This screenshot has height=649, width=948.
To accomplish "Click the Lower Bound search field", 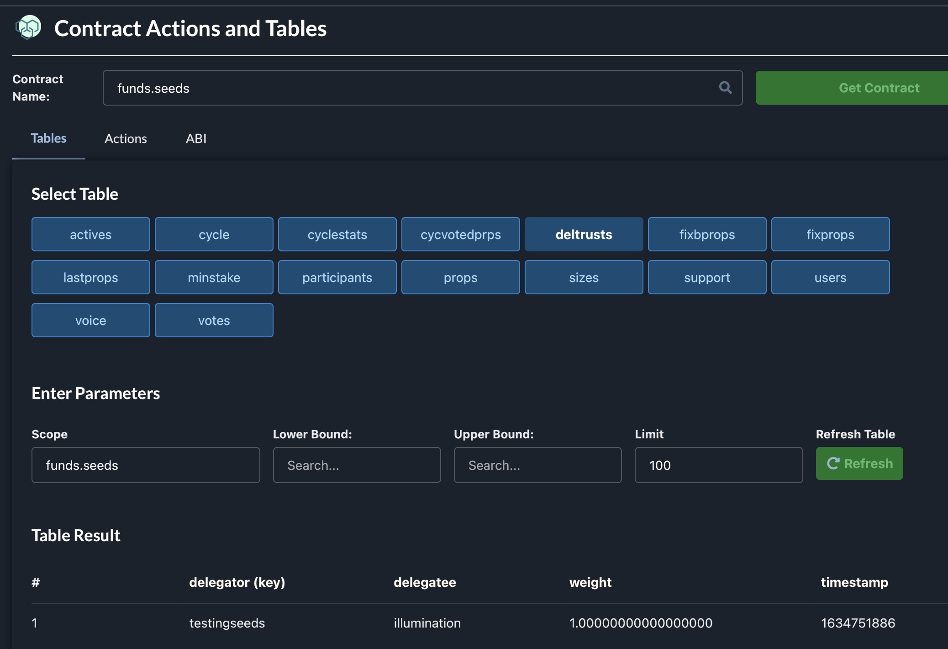I will (x=357, y=465).
